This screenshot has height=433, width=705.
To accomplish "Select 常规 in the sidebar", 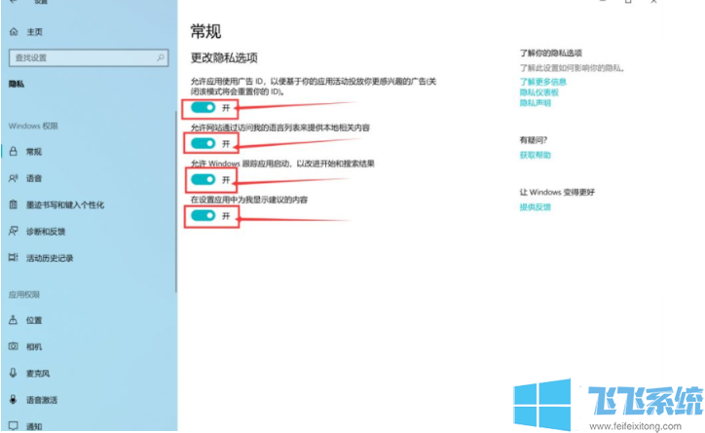I will coord(34,152).
